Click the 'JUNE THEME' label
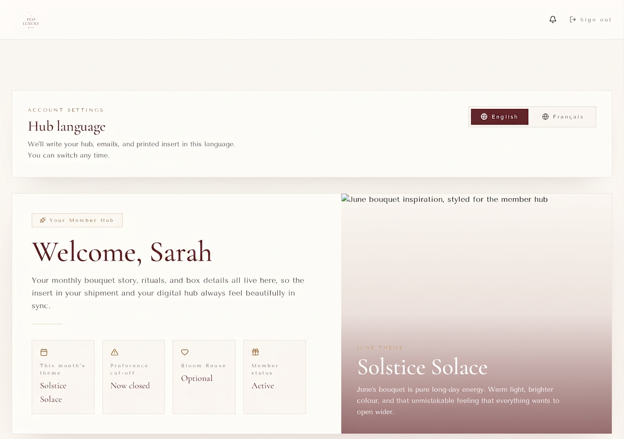 380,348
